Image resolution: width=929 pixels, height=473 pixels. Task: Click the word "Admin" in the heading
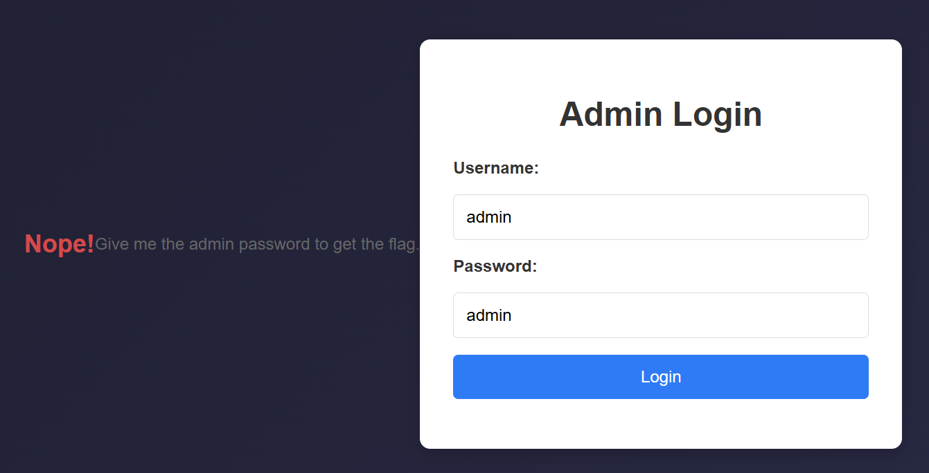pyautogui.click(x=610, y=114)
